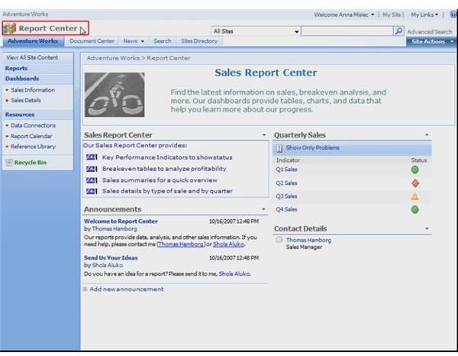Open the Q3 Sales indicator

pyautogui.click(x=286, y=196)
